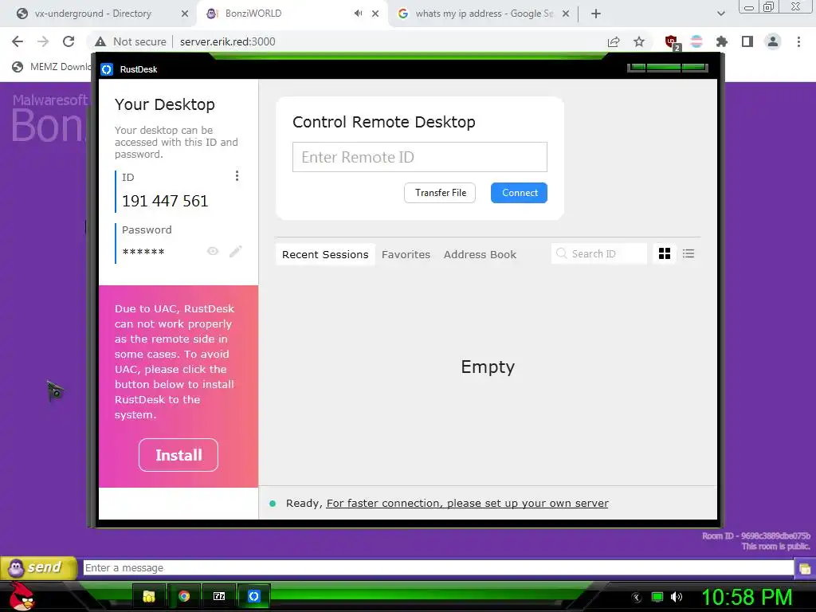Click the Enter Remote ID field

click(x=419, y=157)
